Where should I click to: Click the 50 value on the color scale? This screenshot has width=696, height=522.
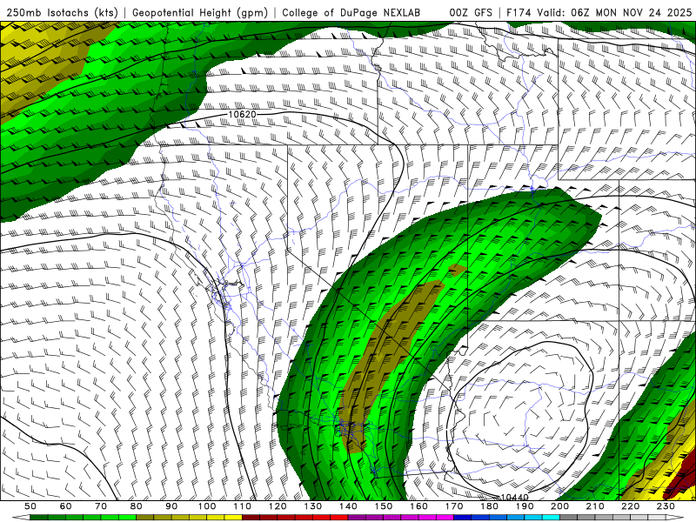pos(30,506)
